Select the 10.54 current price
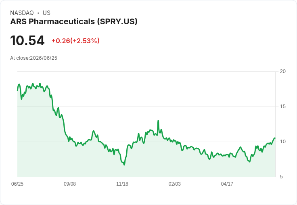The width and height of the screenshot is (297, 205). coord(27,40)
